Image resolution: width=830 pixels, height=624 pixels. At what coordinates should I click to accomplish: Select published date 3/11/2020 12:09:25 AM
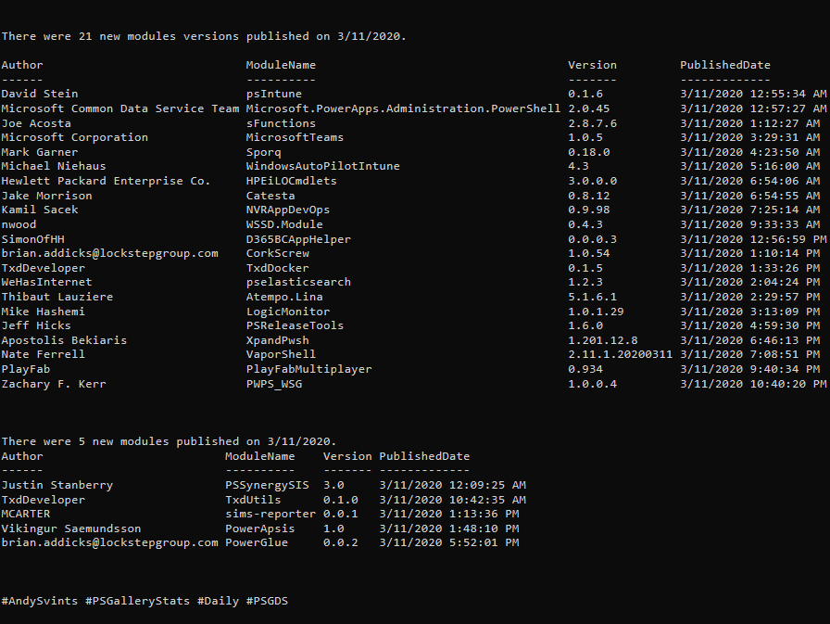(x=453, y=485)
